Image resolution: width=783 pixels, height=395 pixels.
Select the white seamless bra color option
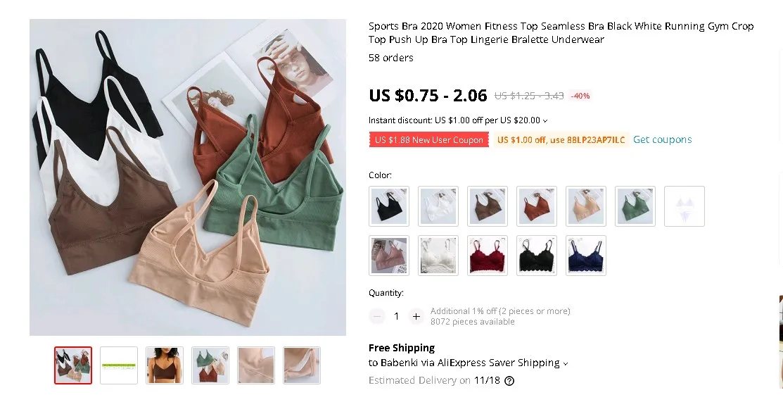click(x=438, y=206)
